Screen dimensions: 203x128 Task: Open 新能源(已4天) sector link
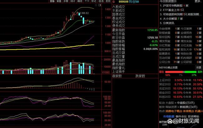click(x=189, y=107)
